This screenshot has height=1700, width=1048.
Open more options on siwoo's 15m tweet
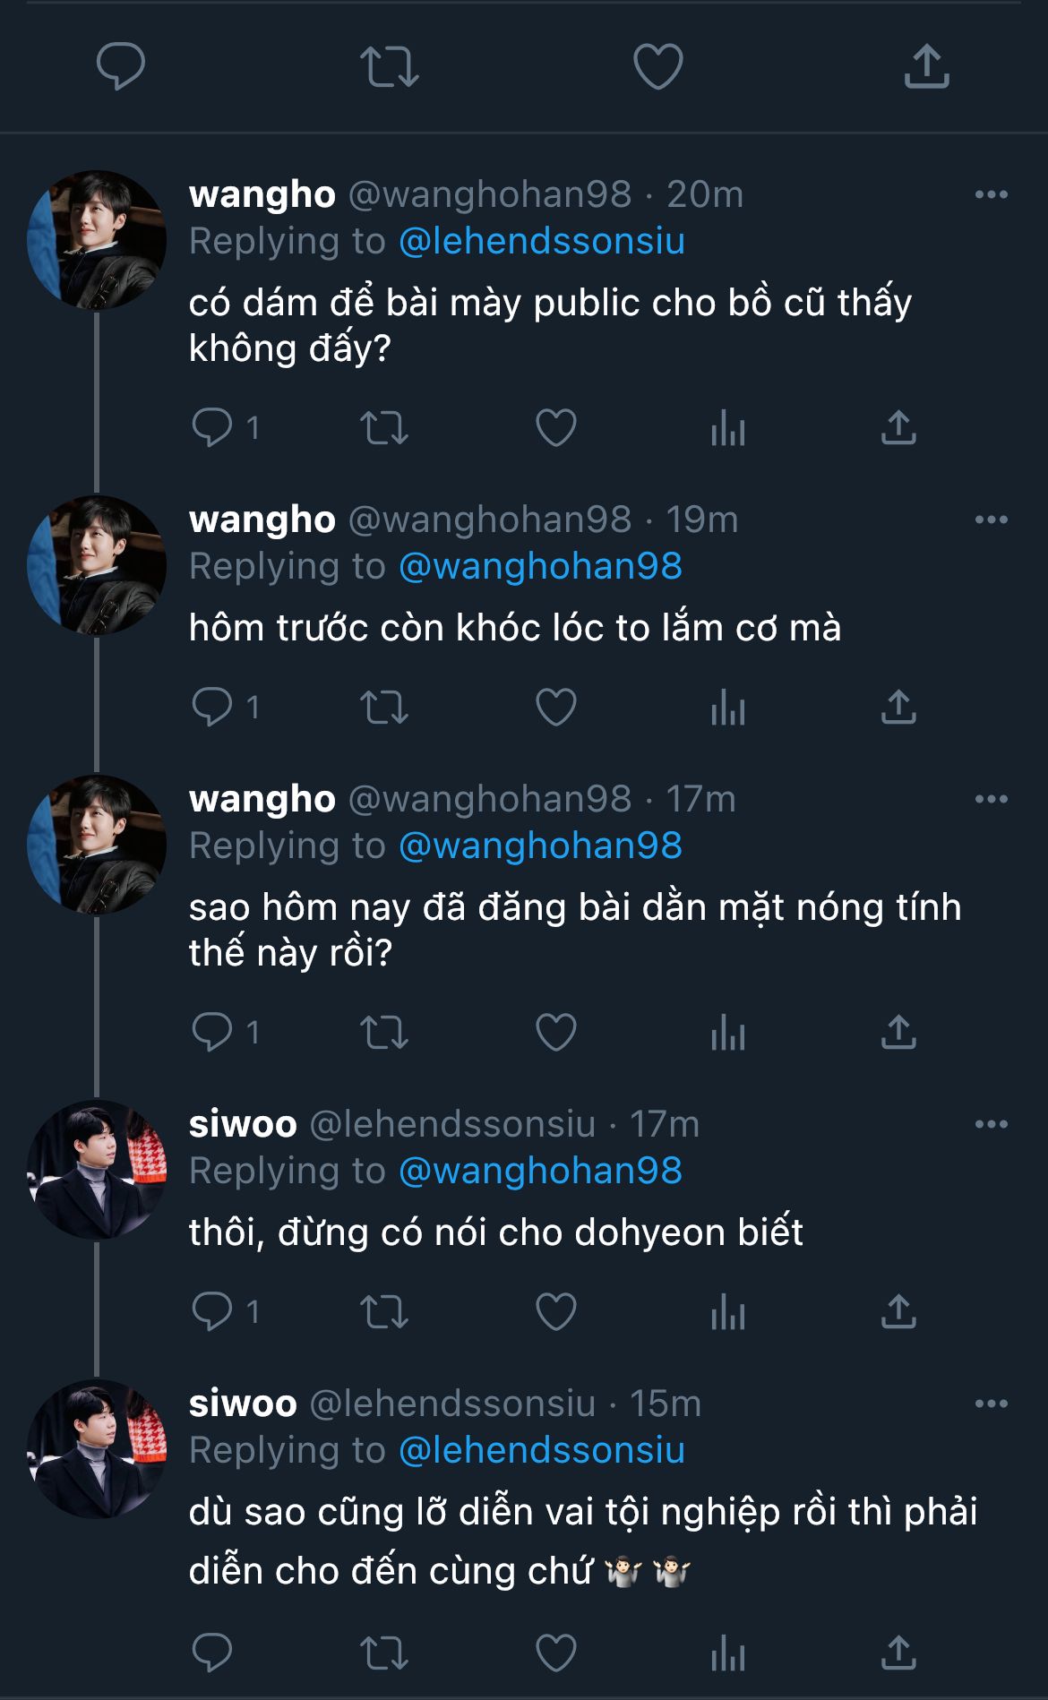click(x=991, y=1404)
